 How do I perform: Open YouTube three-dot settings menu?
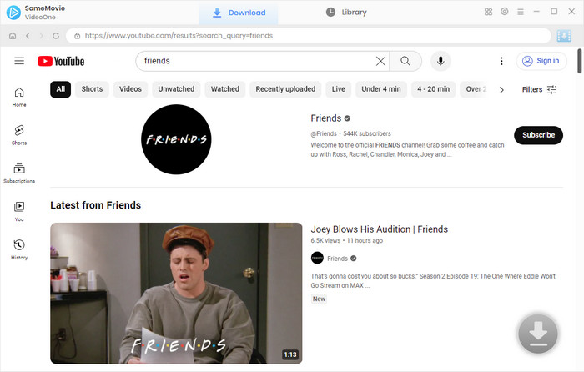tap(501, 61)
